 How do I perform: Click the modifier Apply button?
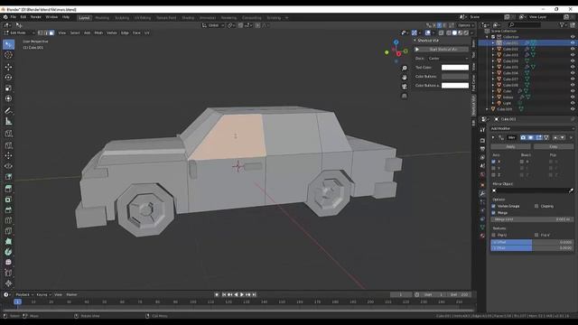510,146
